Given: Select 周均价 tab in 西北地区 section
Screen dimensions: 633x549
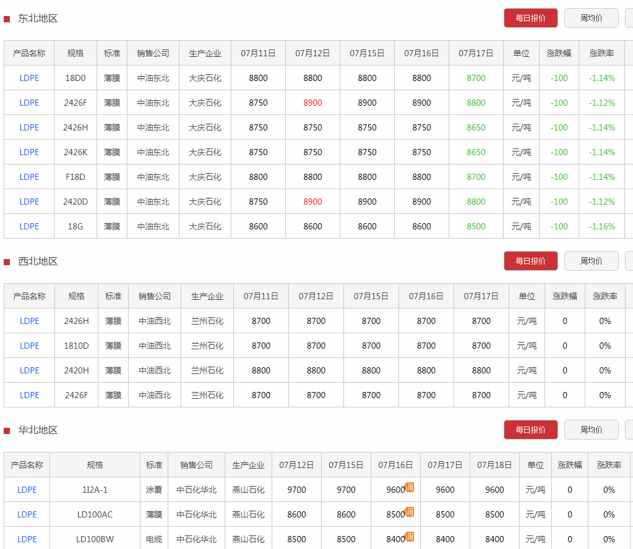Looking at the screenshot, I should coord(591,261).
